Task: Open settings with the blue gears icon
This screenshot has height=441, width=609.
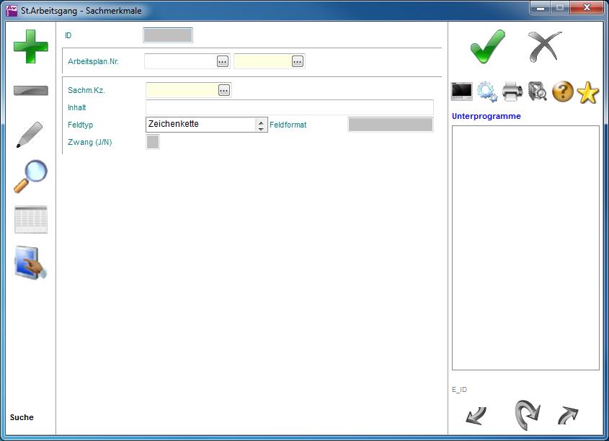Action: click(x=487, y=92)
